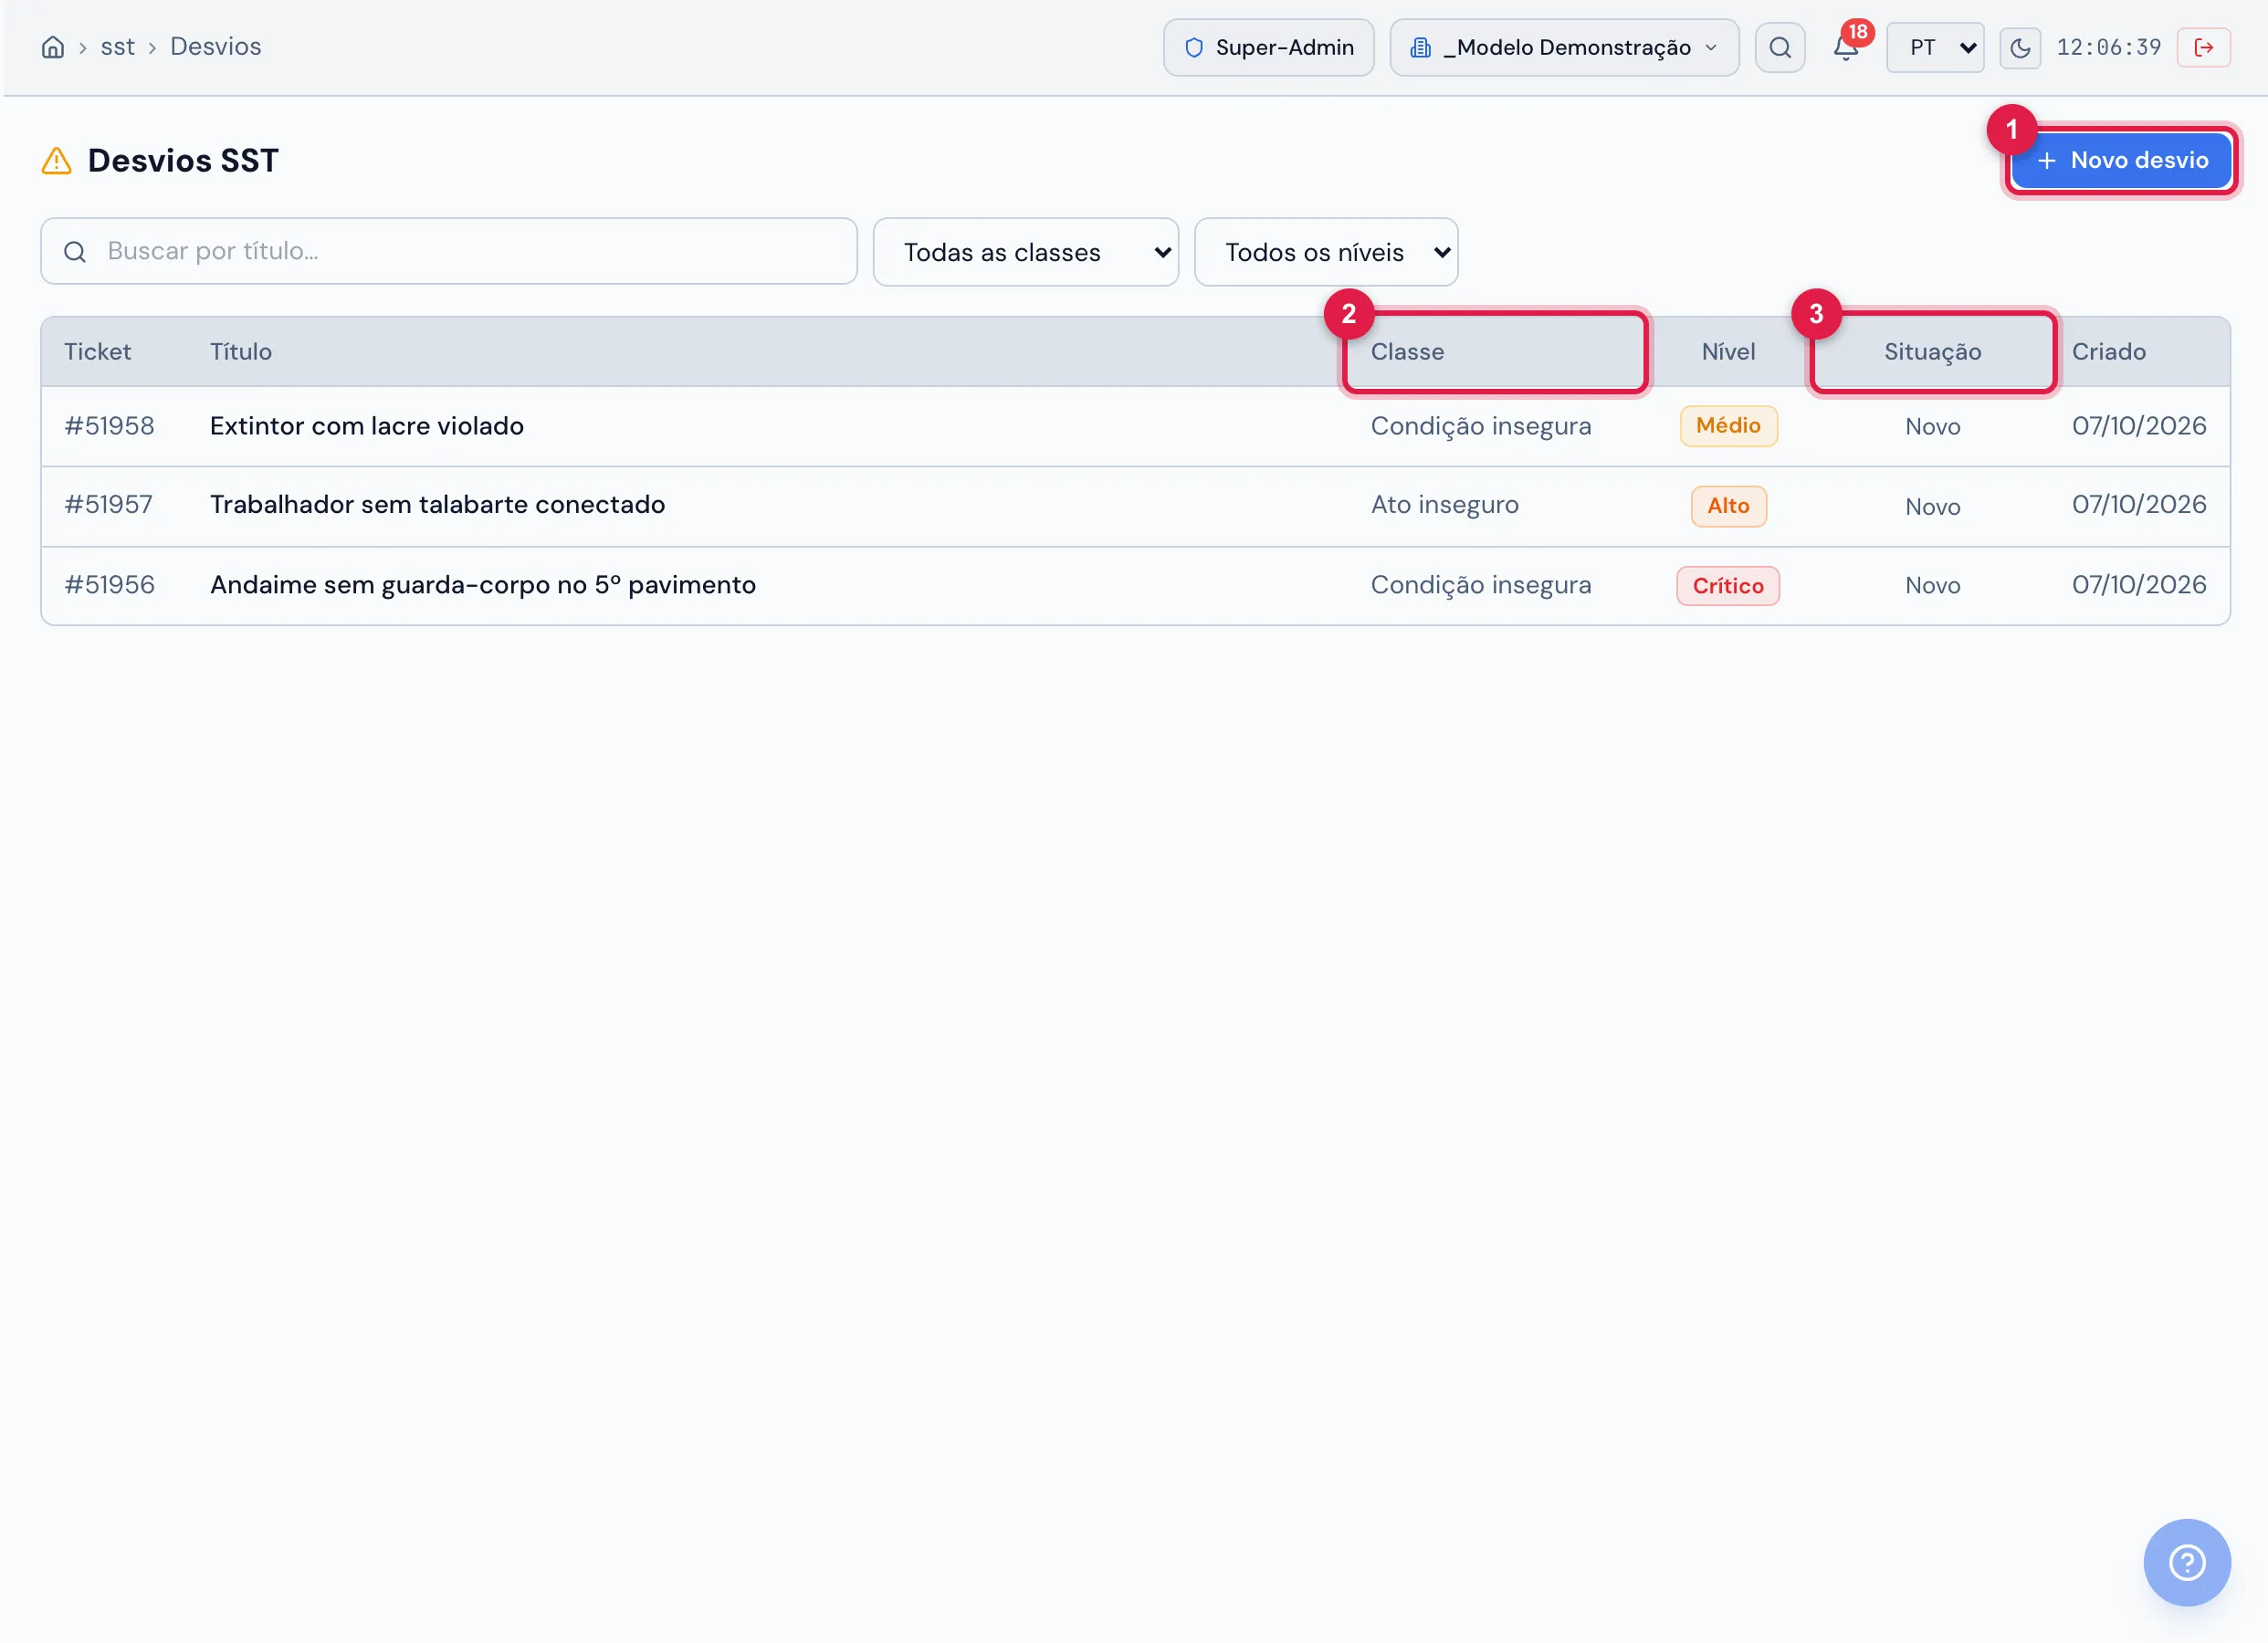Open the help question-mark floating button
The width and height of the screenshot is (2268, 1643).
2187,1562
